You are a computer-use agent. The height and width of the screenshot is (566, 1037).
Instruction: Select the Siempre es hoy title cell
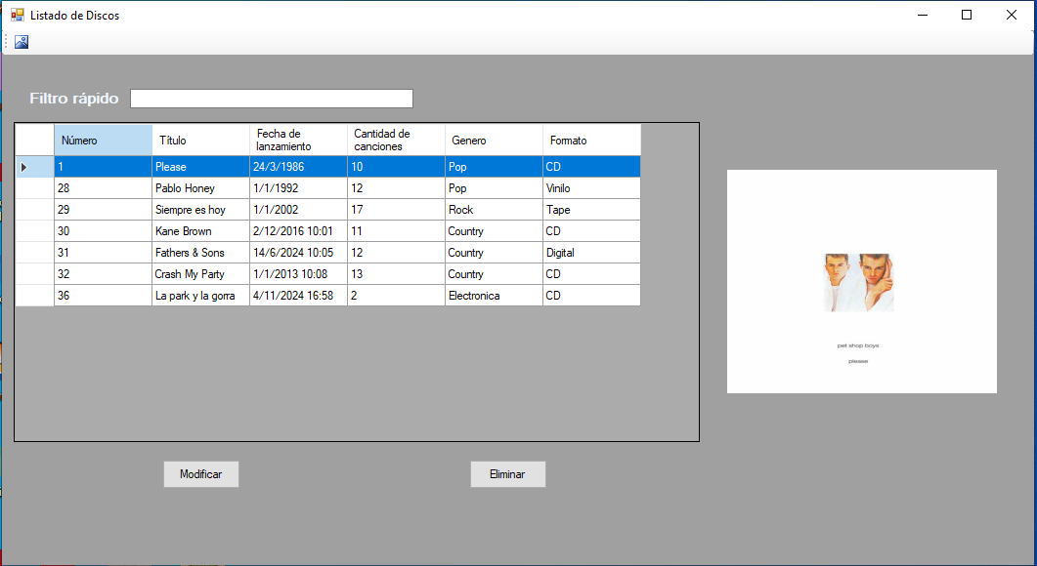click(x=200, y=210)
